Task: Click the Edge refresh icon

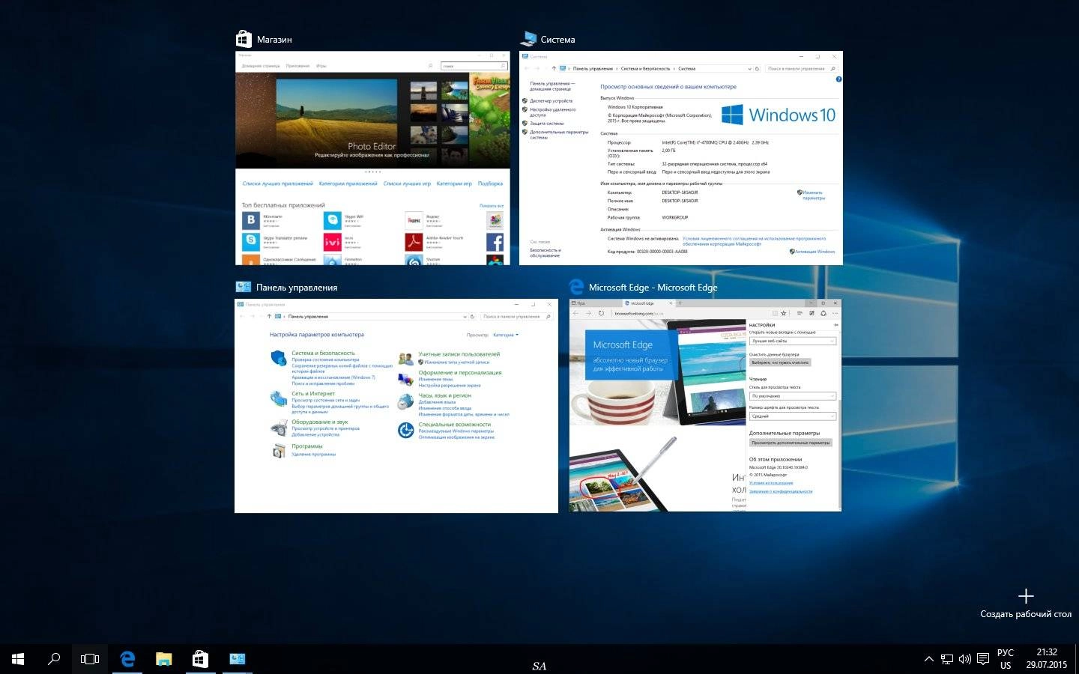Action: tap(601, 313)
